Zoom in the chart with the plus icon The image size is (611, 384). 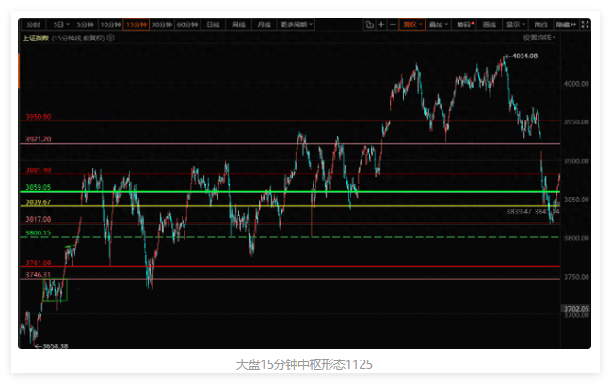(381, 24)
